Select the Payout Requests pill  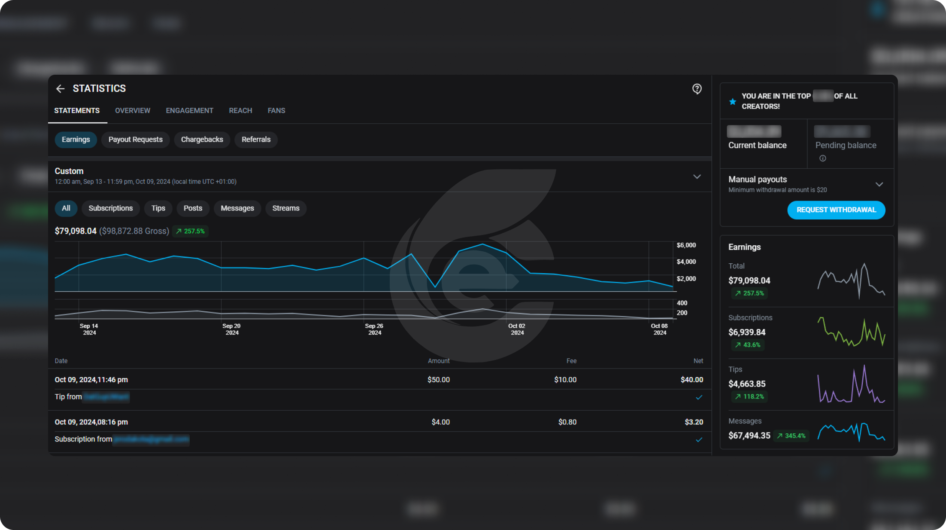click(135, 140)
